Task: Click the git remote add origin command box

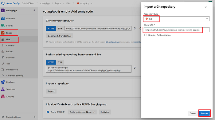Action: pos(88,69)
